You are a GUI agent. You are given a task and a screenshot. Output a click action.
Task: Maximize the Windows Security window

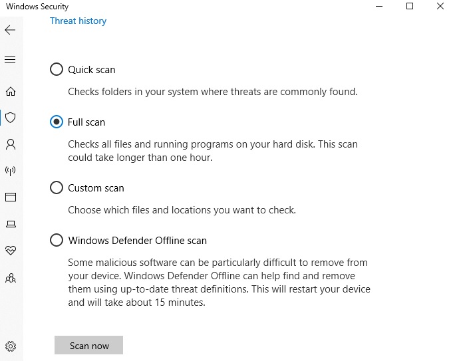click(410, 6)
